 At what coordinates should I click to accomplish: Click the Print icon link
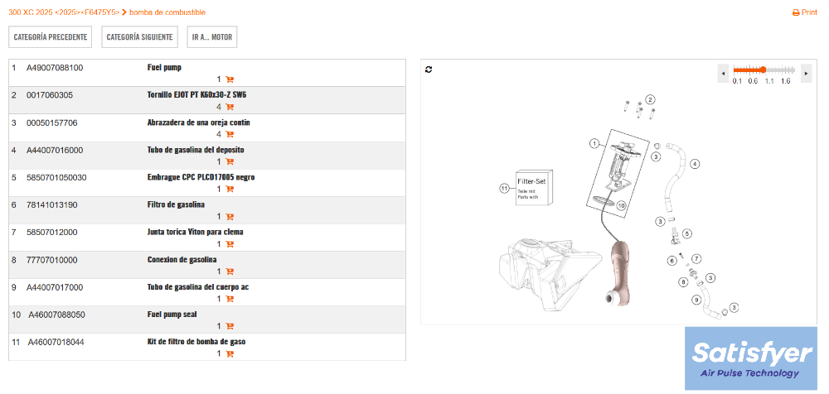point(805,12)
